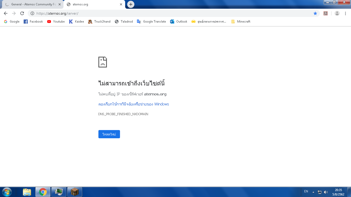Open the Facebook bookmark
351x197 pixels.
coord(33,22)
